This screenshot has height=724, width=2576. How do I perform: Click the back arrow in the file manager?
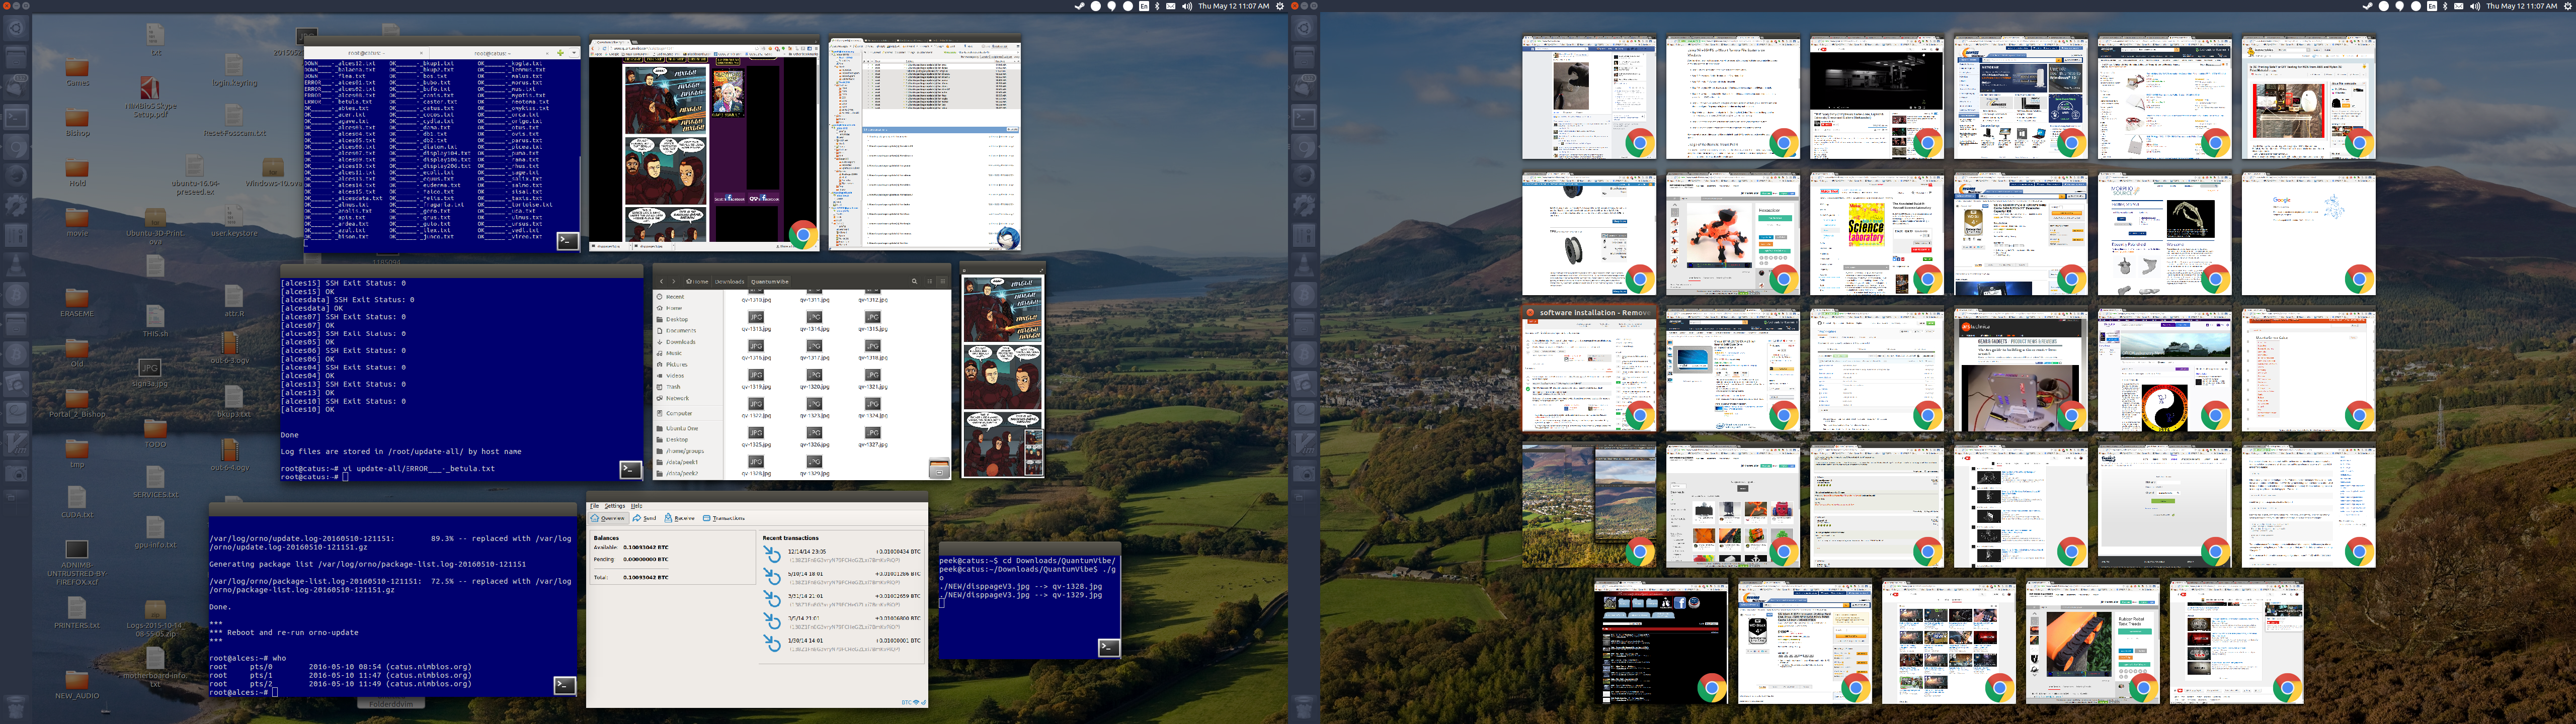pos(661,281)
